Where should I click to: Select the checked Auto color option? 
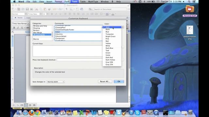(112, 27)
